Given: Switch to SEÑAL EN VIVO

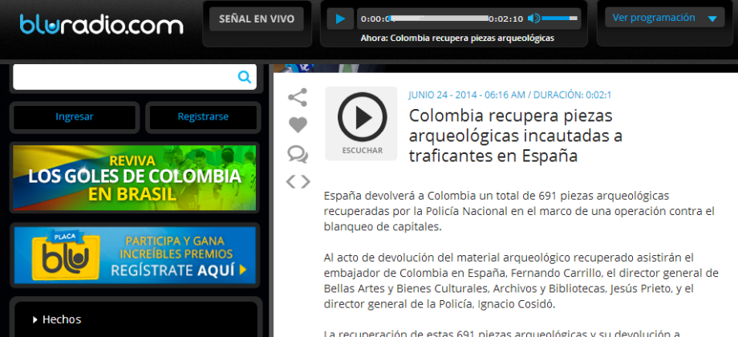Looking at the screenshot, I should pyautogui.click(x=257, y=19).
